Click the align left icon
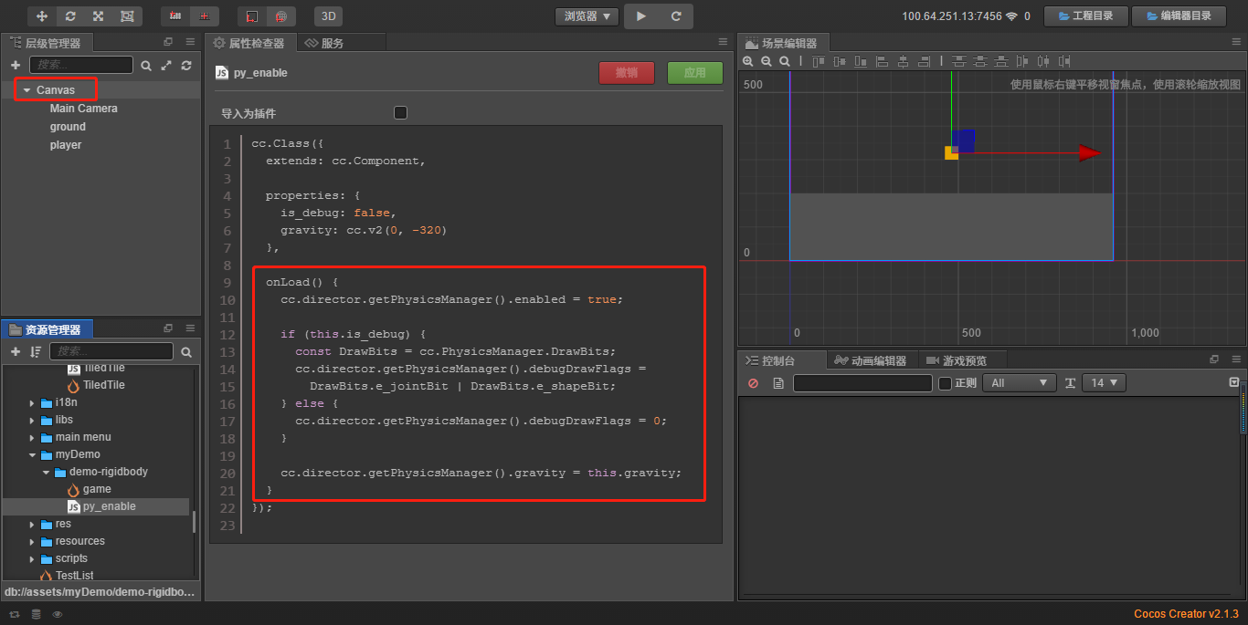 (882, 61)
